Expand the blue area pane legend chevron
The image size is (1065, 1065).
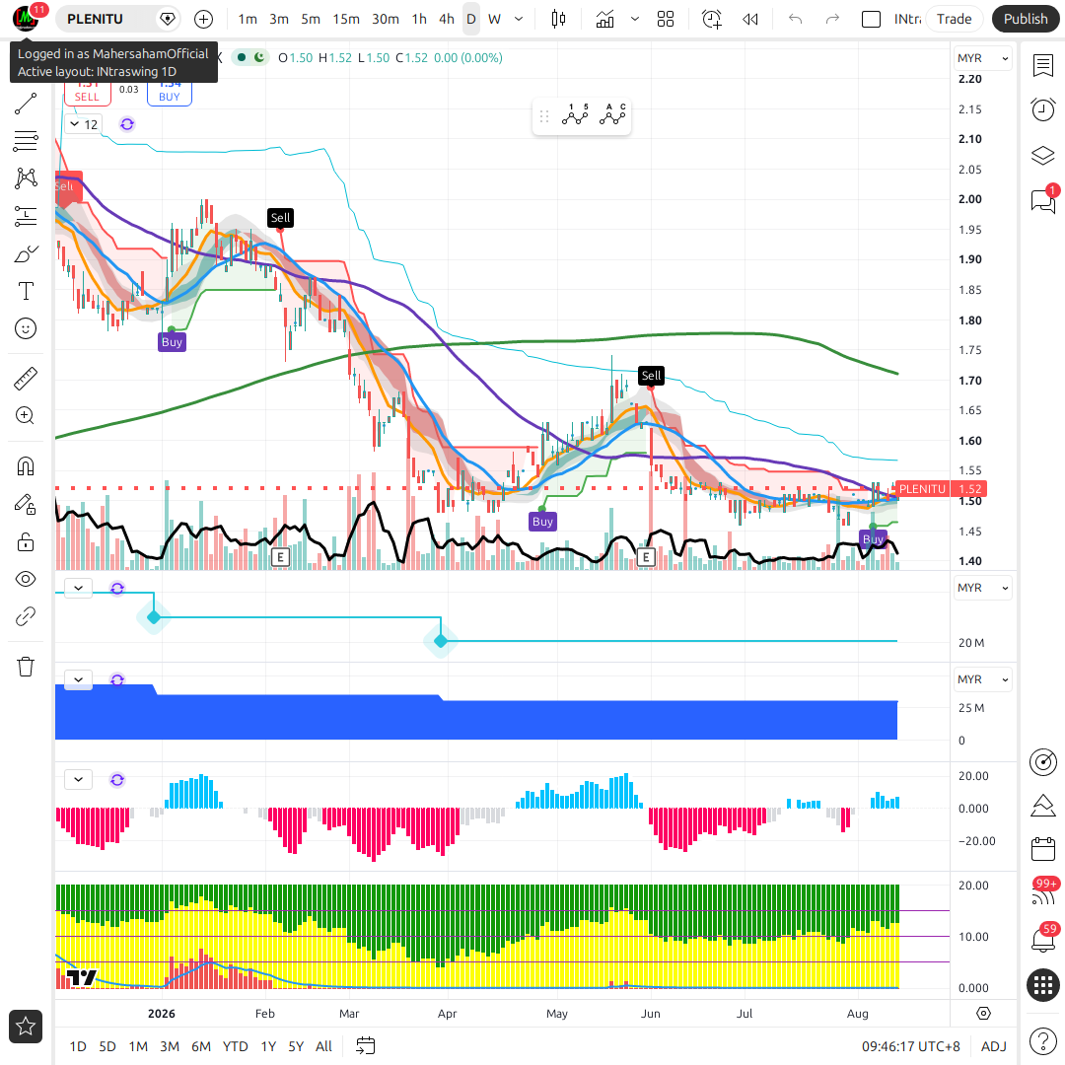point(79,679)
